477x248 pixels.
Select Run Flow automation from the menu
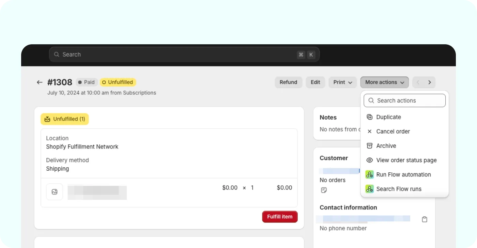[x=403, y=174]
